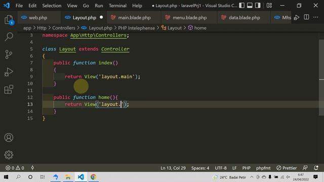Open the Run menu
Screen dimensions: 324x182
pyautogui.click(x=99, y=6)
